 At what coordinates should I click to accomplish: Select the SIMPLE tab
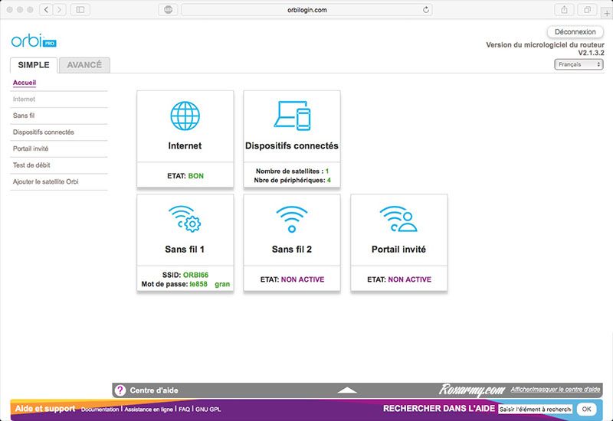point(34,65)
